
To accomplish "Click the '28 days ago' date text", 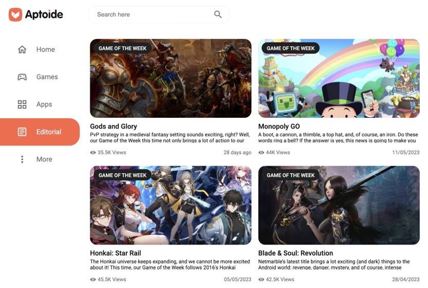I will point(238,153).
